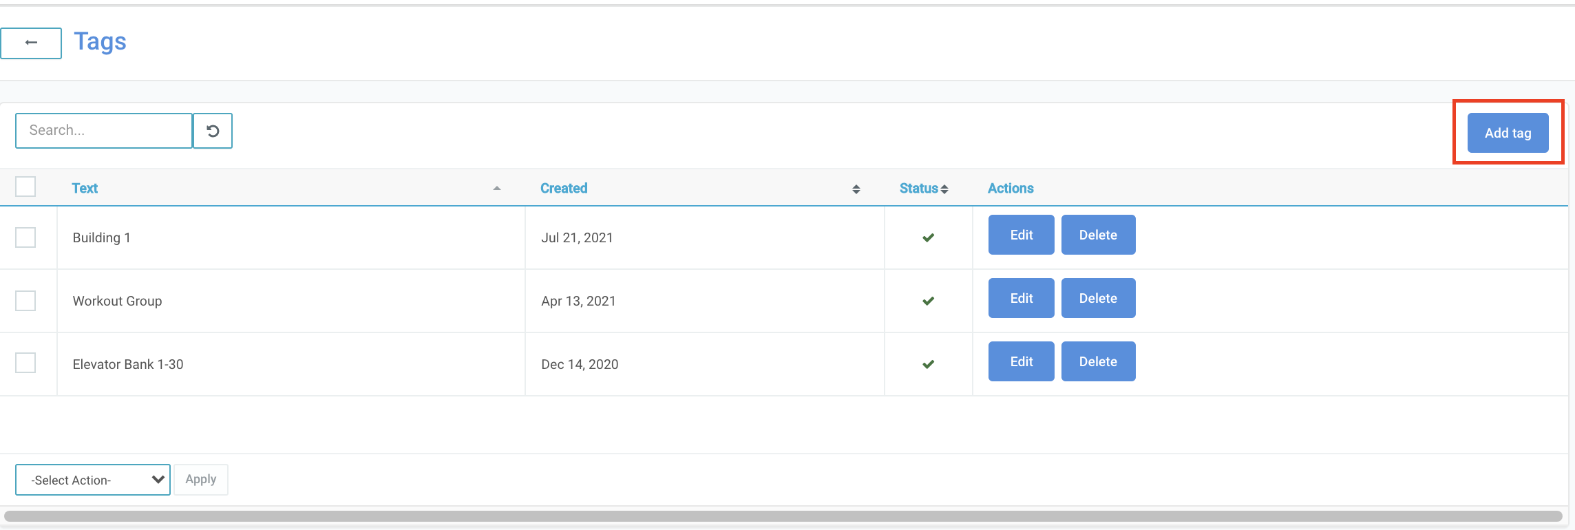Click Elevator Bank 1-30 status checkmark

[x=928, y=364]
